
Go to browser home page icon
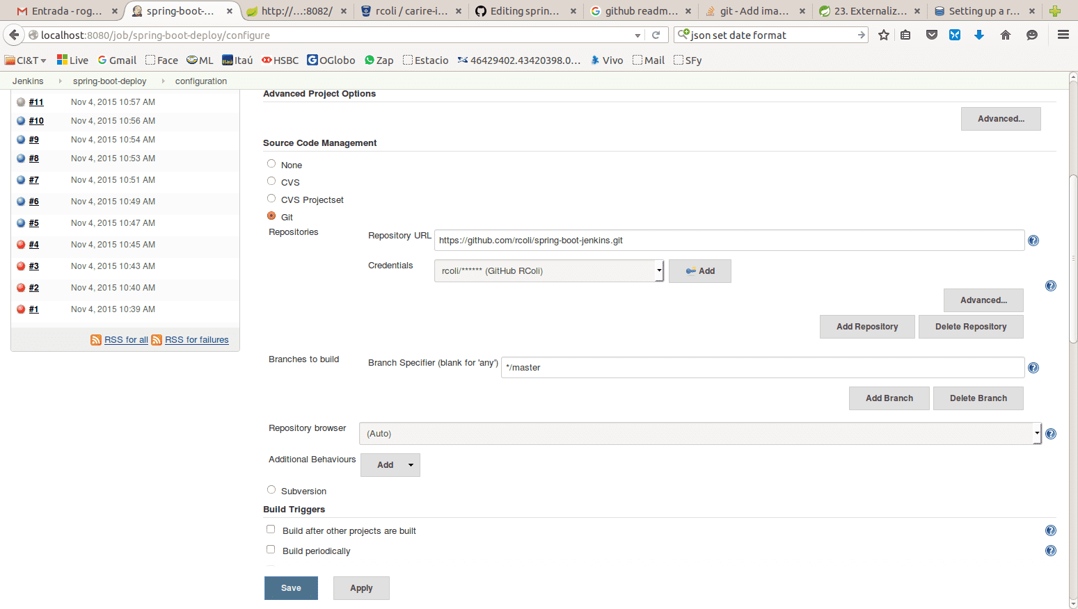click(1006, 35)
